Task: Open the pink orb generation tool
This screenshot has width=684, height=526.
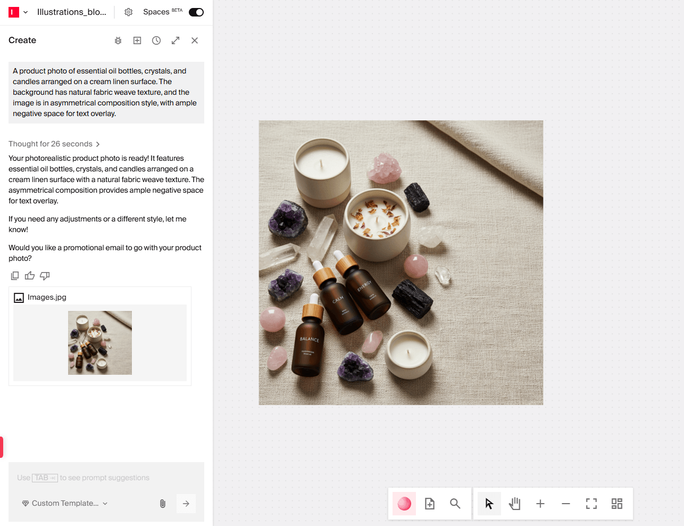Action: [404, 503]
